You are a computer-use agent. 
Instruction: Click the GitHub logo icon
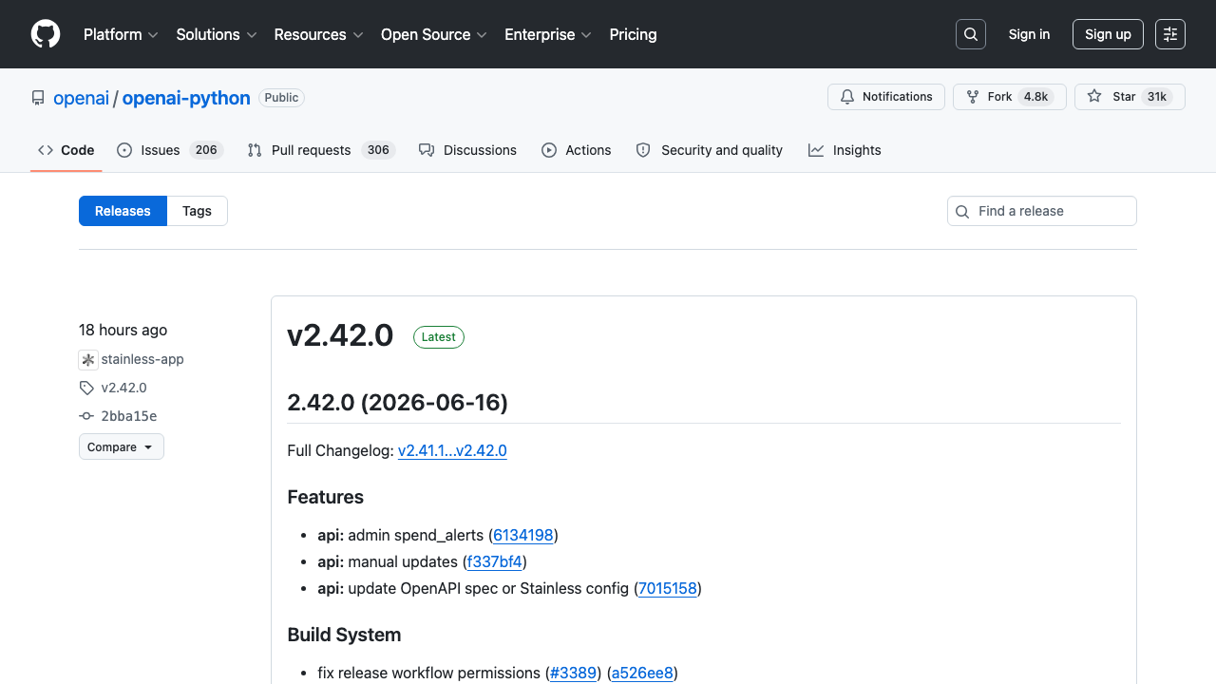pyautogui.click(x=46, y=34)
